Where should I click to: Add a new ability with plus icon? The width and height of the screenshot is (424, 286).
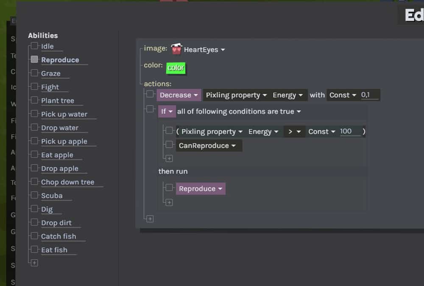(34, 263)
